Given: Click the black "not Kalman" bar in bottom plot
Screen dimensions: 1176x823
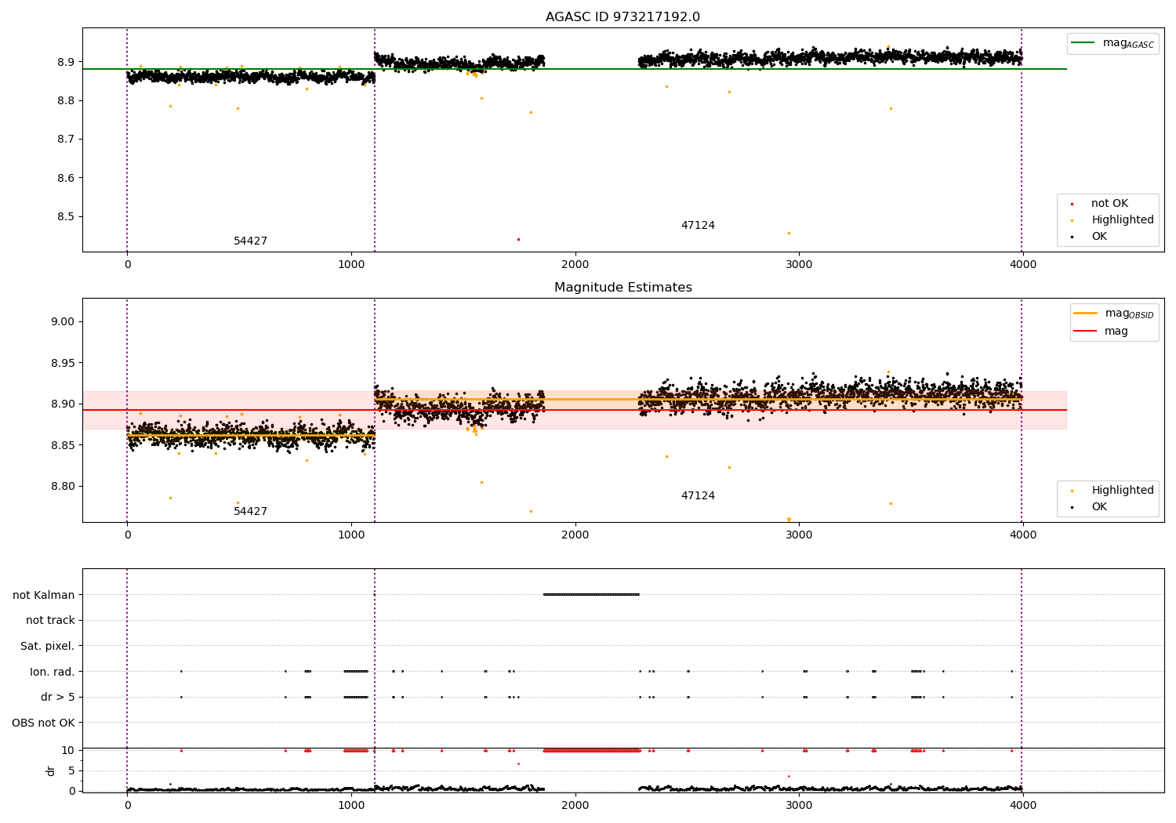Looking at the screenshot, I should pyautogui.click(x=591, y=594).
